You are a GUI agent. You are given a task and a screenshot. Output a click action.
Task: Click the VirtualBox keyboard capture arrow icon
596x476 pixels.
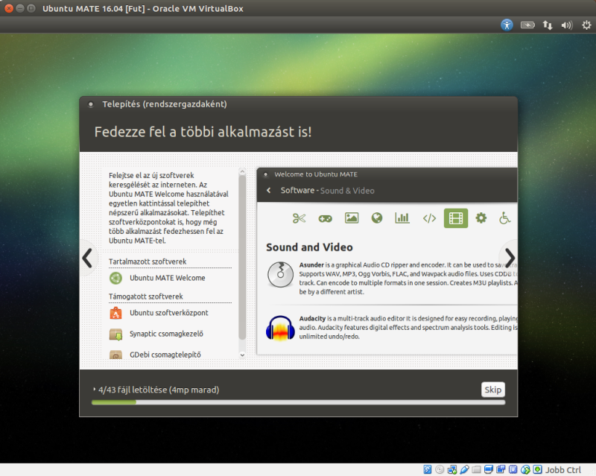(x=537, y=469)
